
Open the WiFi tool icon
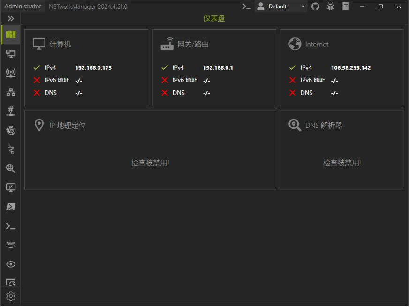[x=11, y=73]
